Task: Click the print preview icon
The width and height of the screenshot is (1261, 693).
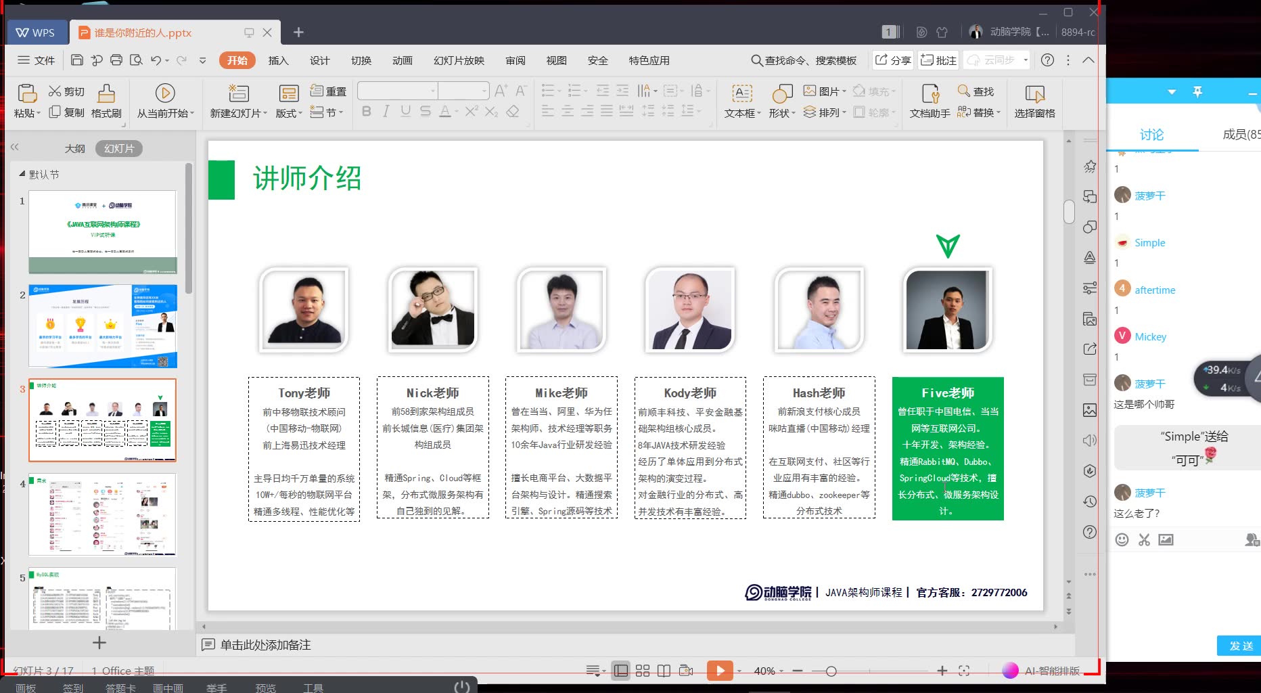Action: 136,60
